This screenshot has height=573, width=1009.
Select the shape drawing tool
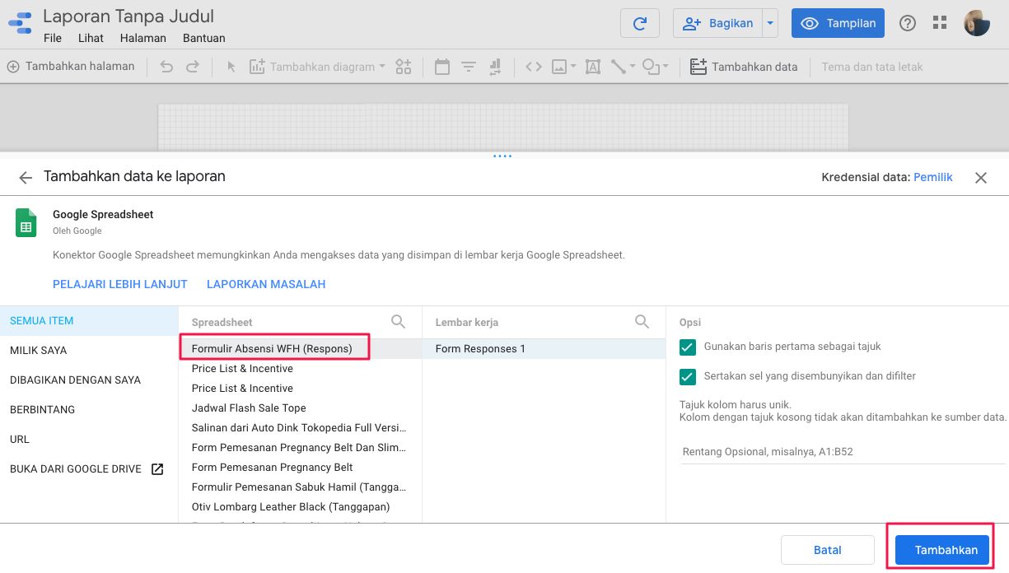pyautogui.click(x=651, y=67)
